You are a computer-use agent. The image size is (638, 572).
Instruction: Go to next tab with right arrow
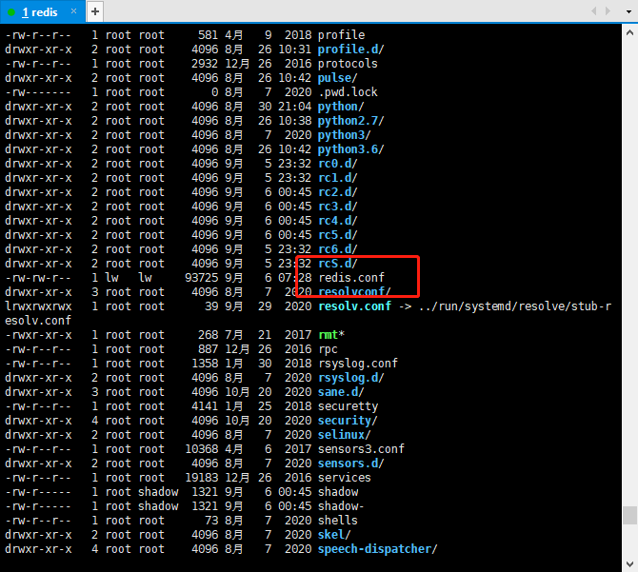click(x=608, y=11)
